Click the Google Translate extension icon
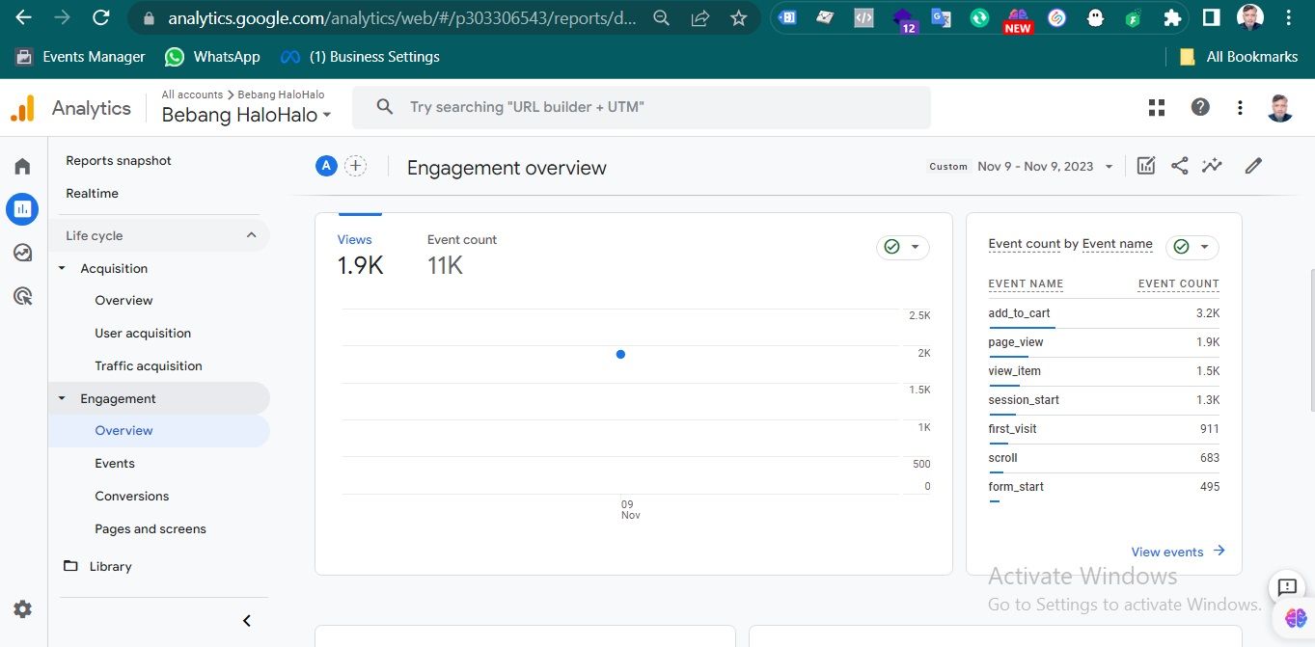 [941, 17]
